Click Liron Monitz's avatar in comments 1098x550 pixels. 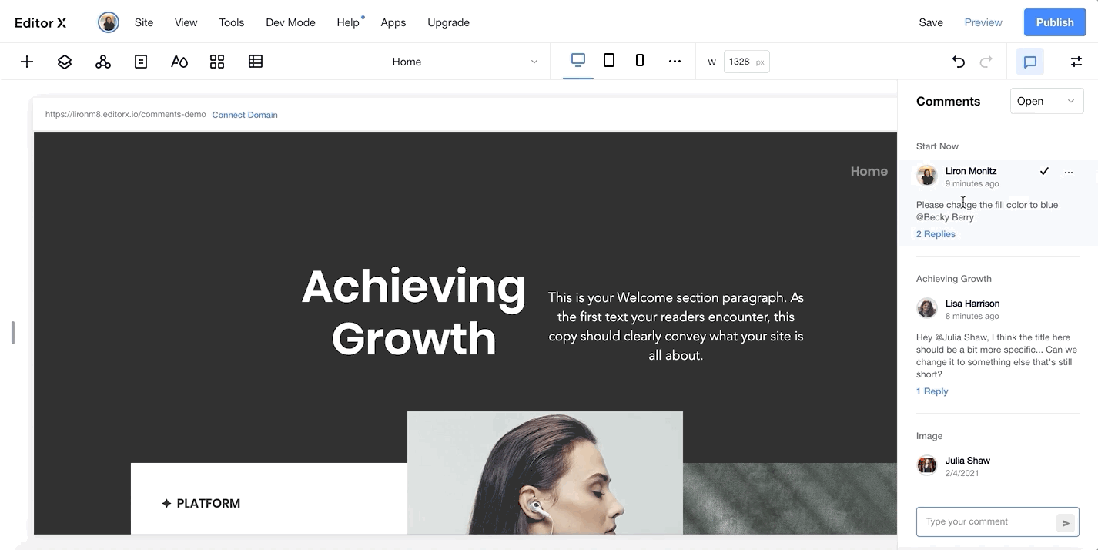(x=927, y=176)
